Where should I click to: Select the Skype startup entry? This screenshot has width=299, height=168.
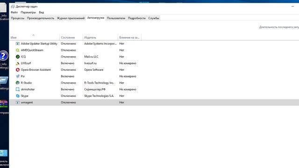pyautogui.click(x=154, y=96)
